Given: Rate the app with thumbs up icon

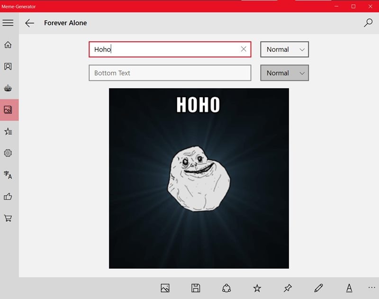Looking at the screenshot, I should pyautogui.click(x=8, y=196).
